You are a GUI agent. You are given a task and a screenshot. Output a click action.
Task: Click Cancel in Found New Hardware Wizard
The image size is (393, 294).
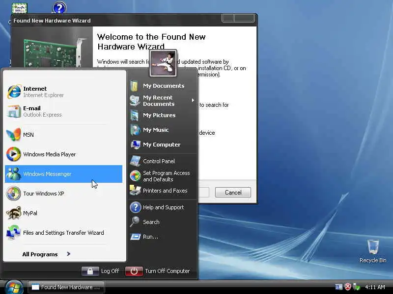tap(233, 192)
